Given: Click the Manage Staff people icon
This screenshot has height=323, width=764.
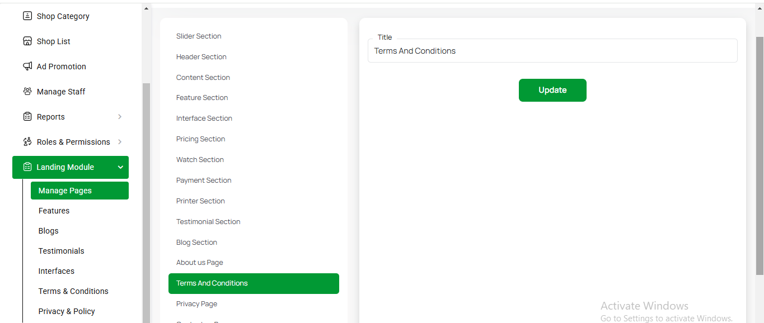Looking at the screenshot, I should pos(27,92).
